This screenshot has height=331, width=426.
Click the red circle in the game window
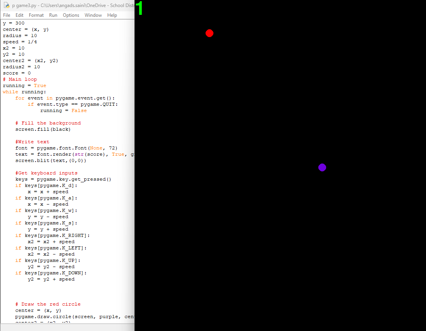click(x=209, y=33)
